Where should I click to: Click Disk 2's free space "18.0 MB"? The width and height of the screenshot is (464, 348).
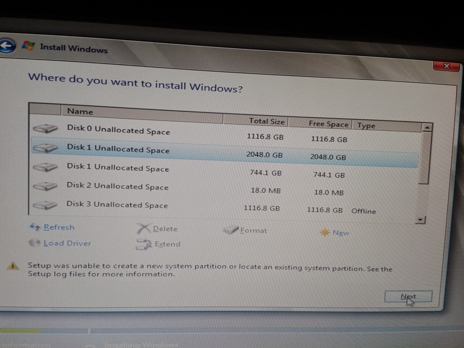[329, 193]
